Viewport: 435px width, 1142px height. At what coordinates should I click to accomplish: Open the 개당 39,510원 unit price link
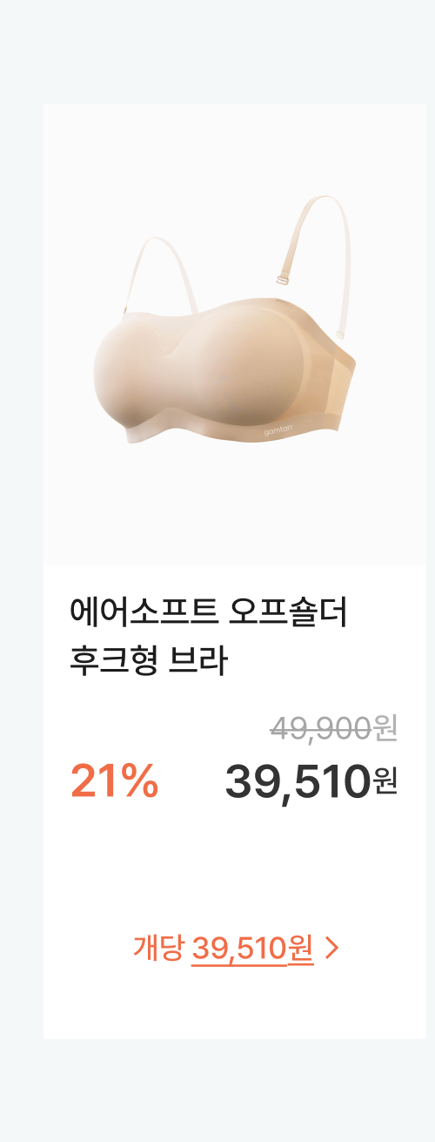pos(235,948)
